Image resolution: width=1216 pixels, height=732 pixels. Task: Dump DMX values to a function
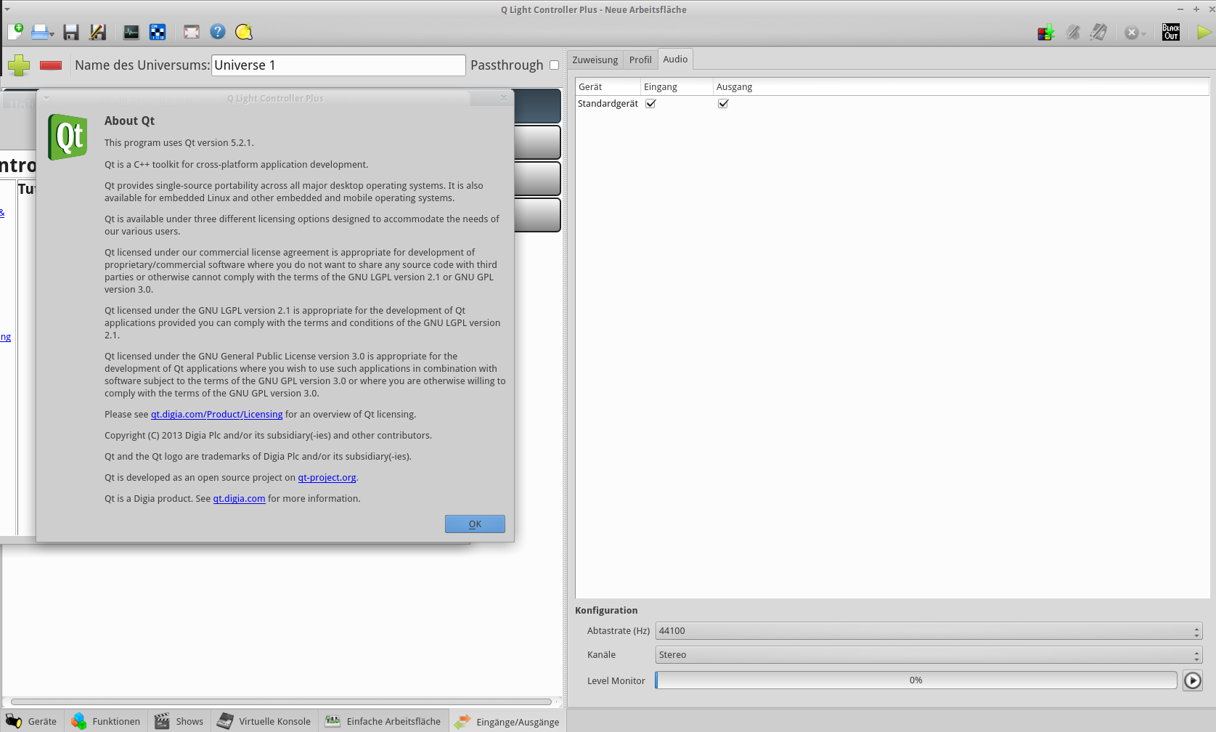coord(1046,32)
